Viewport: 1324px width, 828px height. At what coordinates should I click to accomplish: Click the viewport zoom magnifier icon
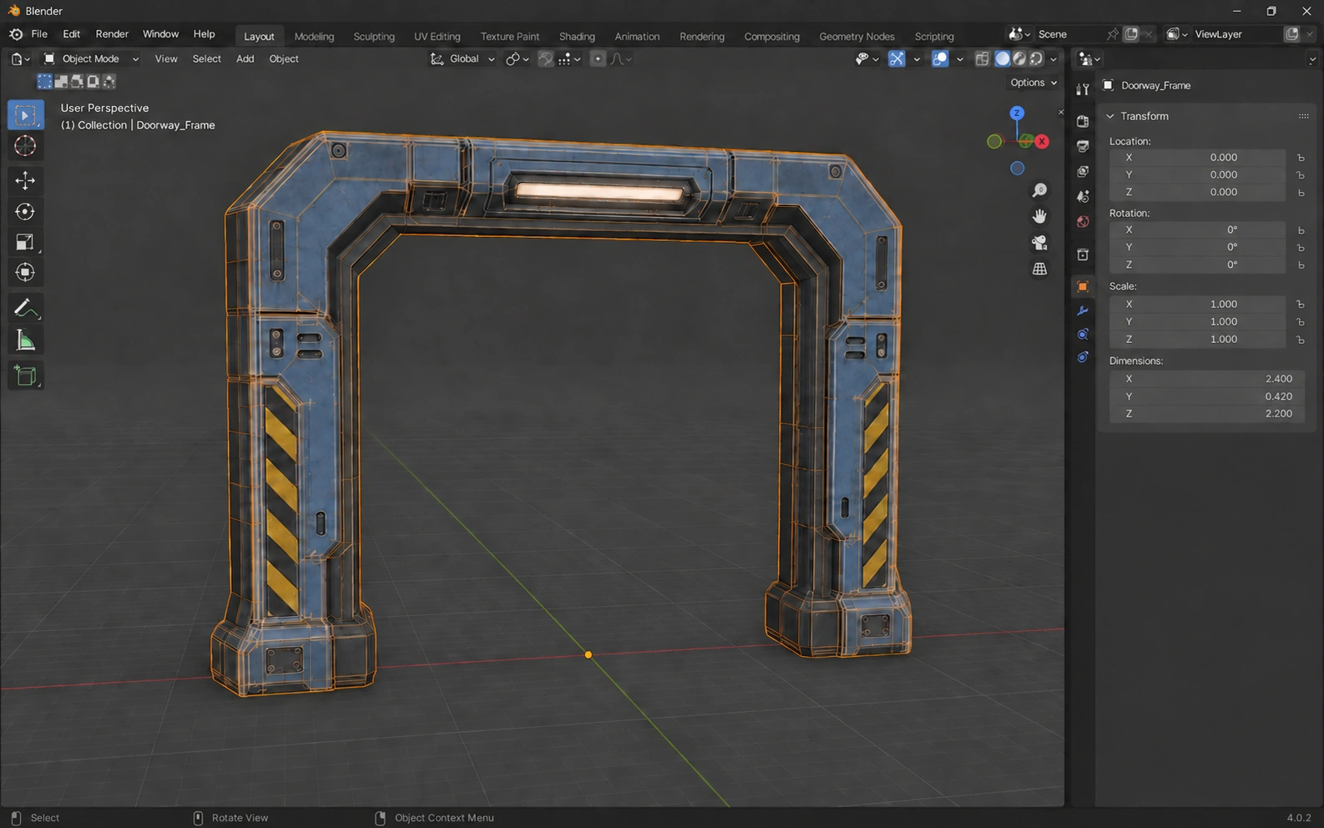[x=1039, y=191]
